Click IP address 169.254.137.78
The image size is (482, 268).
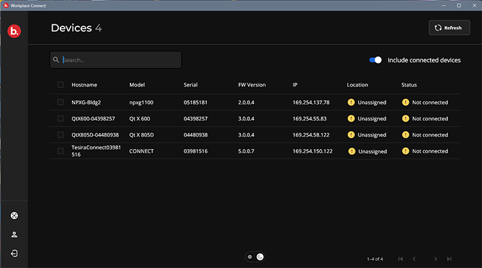click(x=311, y=102)
